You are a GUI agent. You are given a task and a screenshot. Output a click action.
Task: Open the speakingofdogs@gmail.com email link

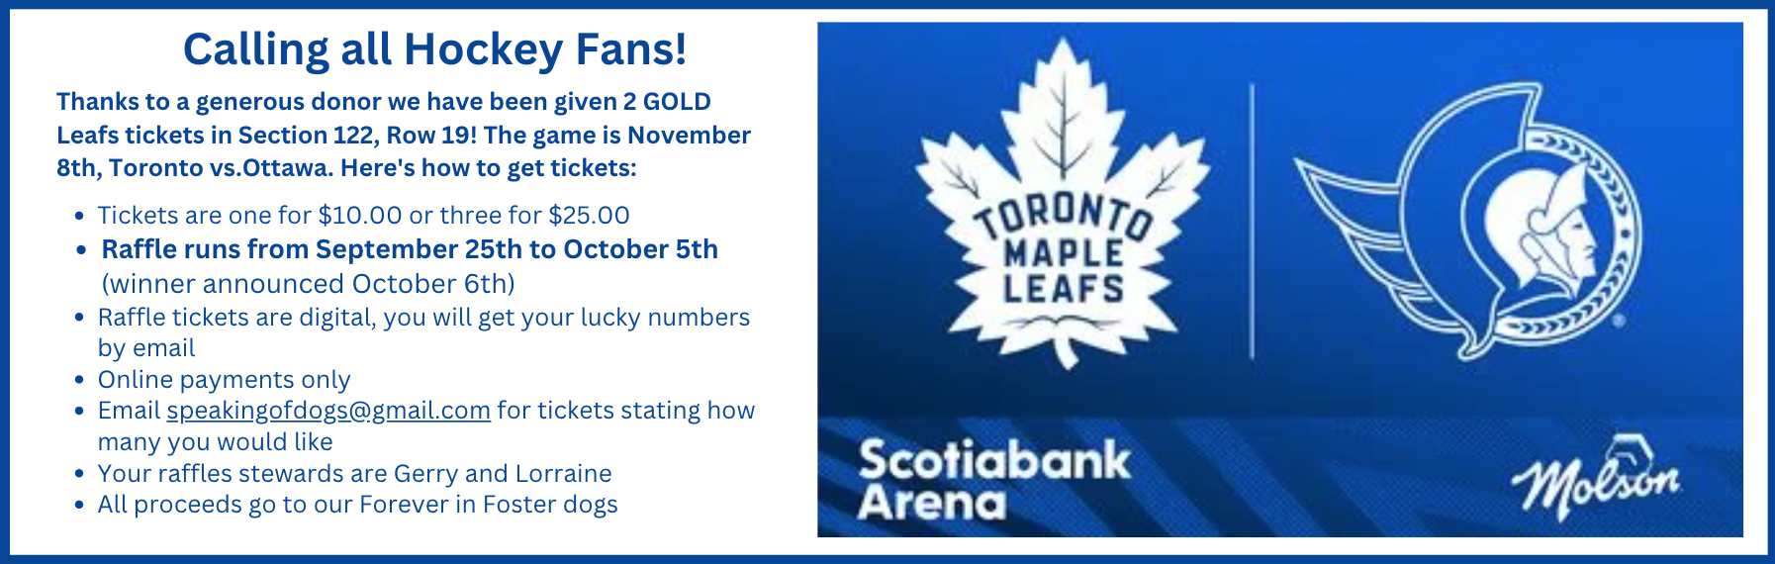pyautogui.click(x=328, y=411)
